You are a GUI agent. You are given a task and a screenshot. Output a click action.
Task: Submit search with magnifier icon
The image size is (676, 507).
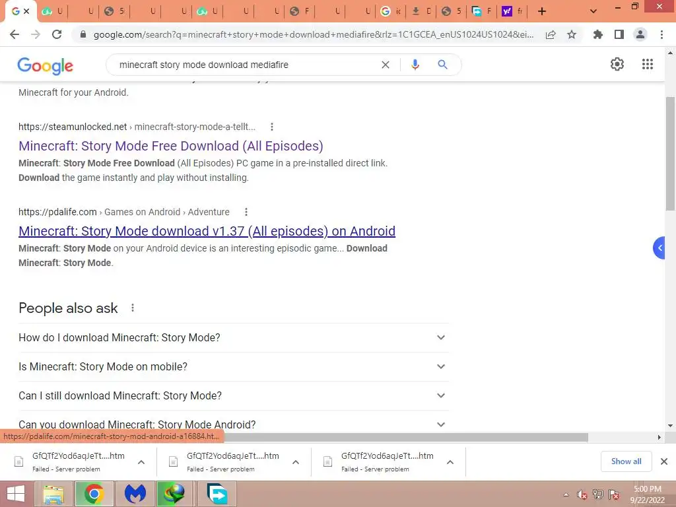pyautogui.click(x=442, y=65)
